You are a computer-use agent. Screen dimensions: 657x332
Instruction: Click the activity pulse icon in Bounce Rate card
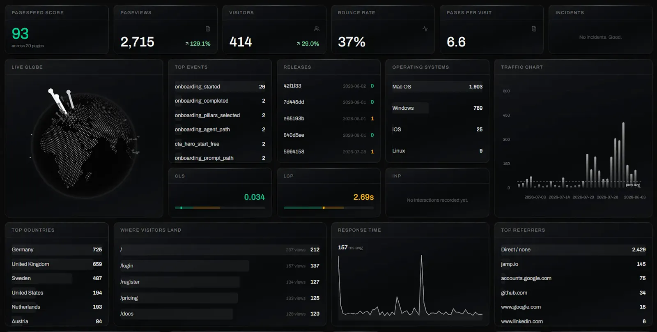tap(425, 29)
